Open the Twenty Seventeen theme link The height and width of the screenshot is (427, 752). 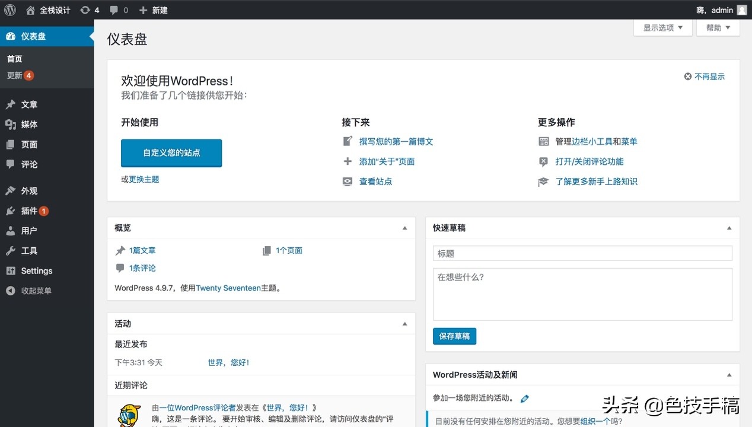point(228,288)
